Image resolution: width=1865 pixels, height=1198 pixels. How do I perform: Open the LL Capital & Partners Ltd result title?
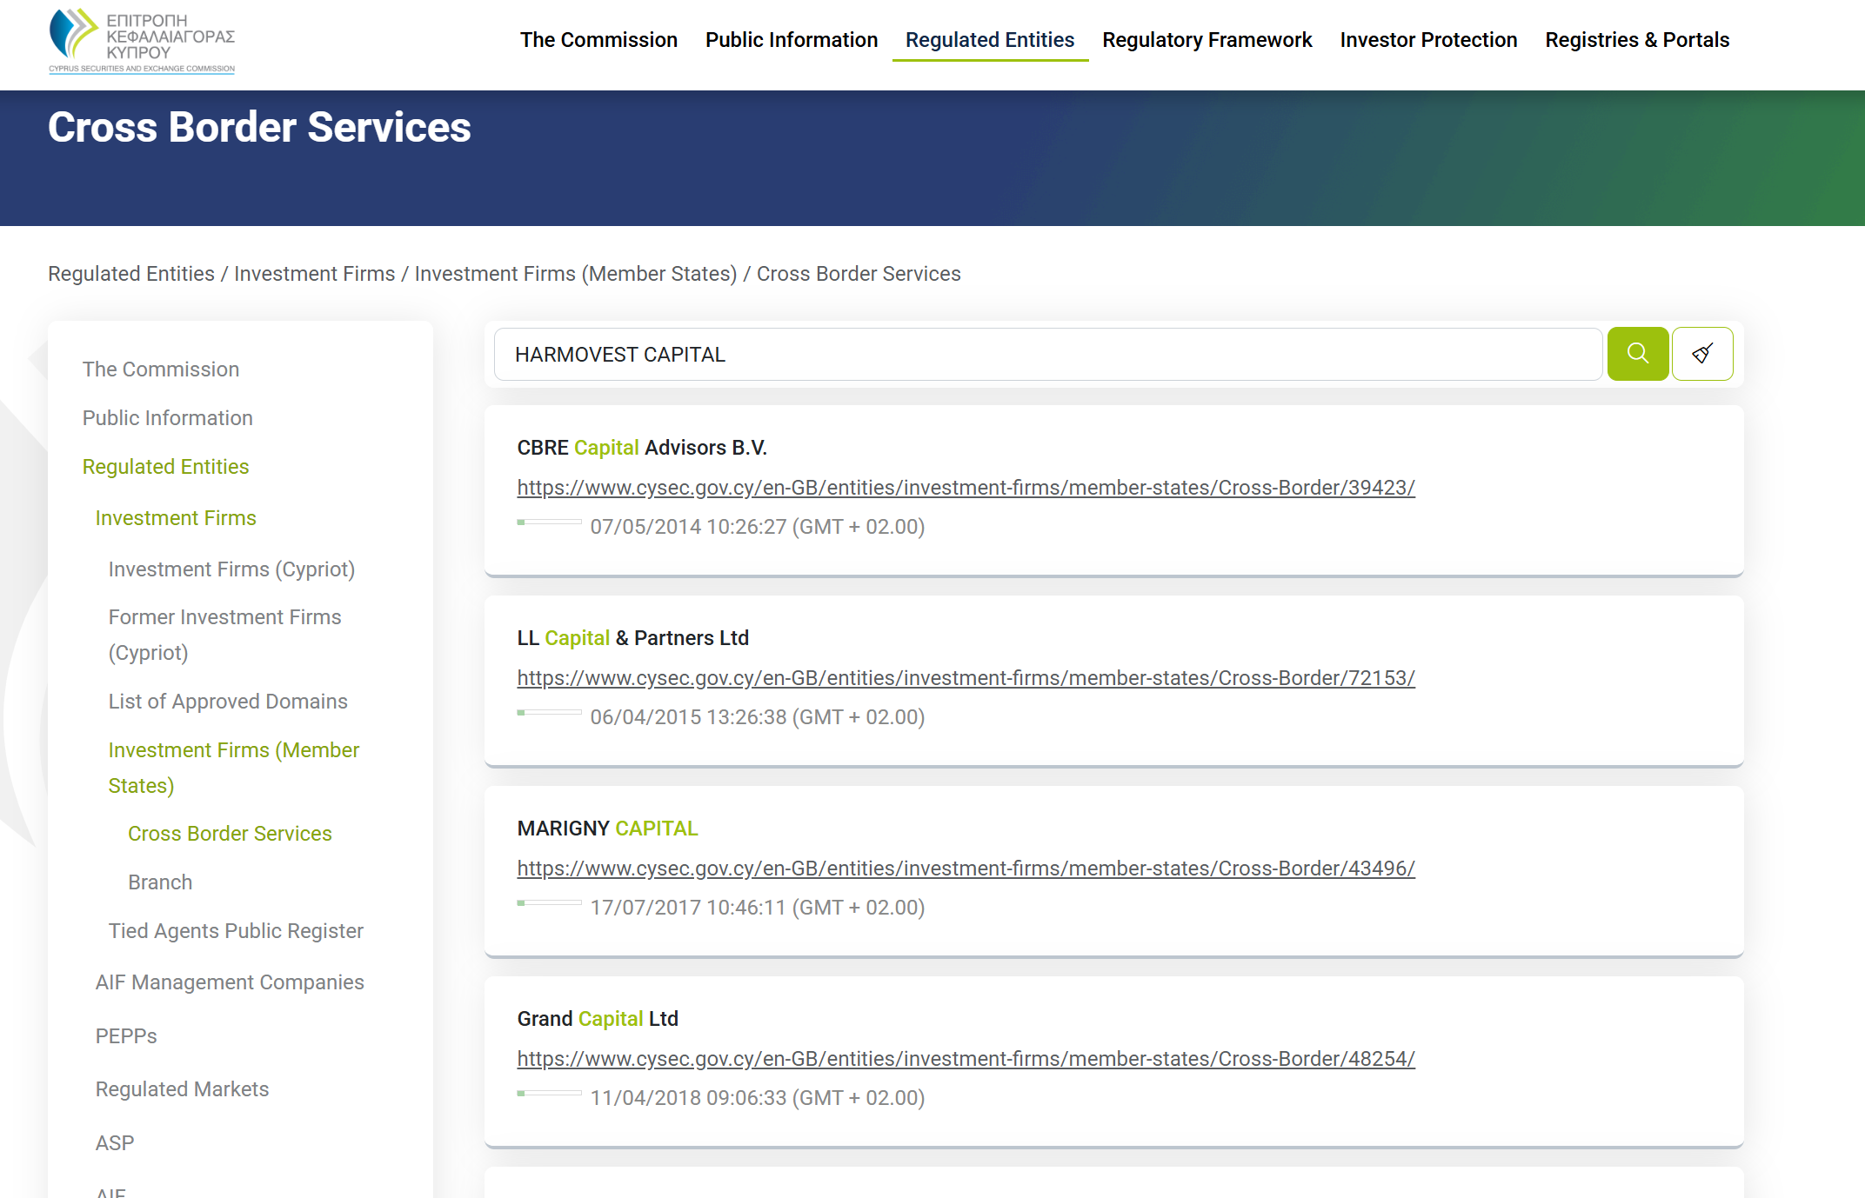(633, 638)
